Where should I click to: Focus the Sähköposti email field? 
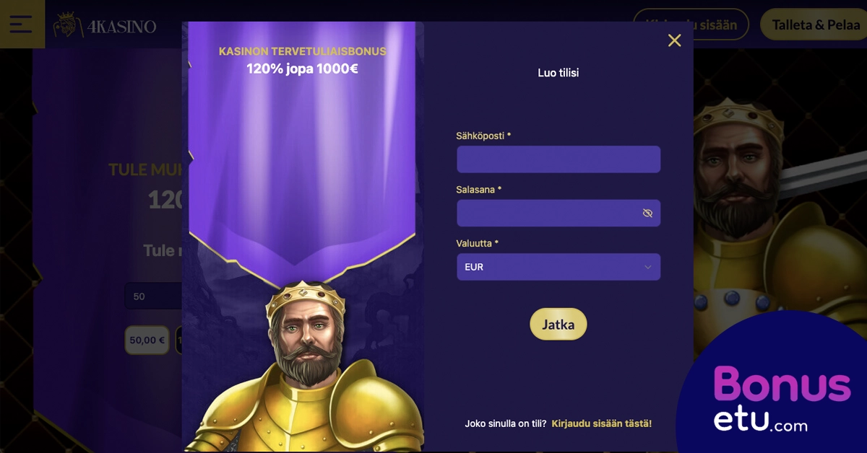tap(558, 159)
